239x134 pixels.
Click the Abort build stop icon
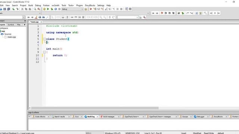[59, 9]
